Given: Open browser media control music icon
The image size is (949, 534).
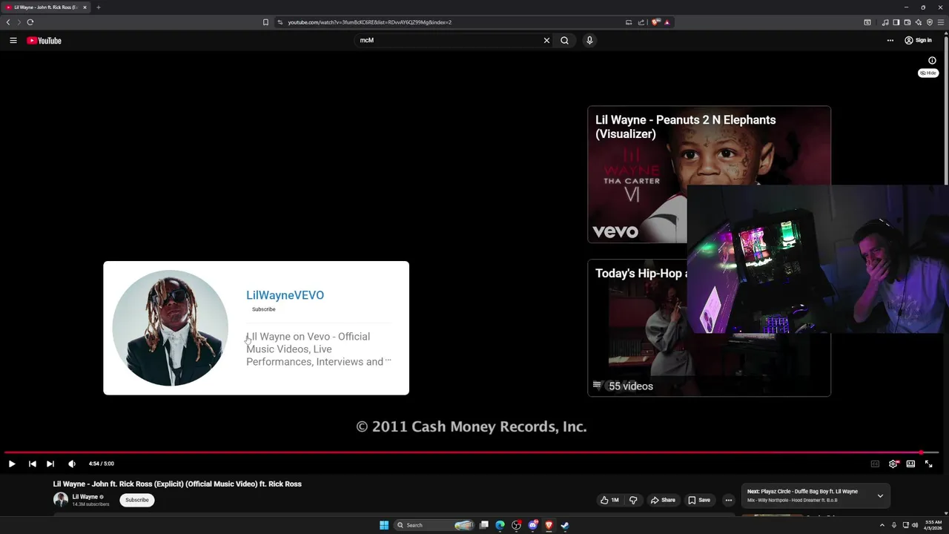Looking at the screenshot, I should pos(885,22).
